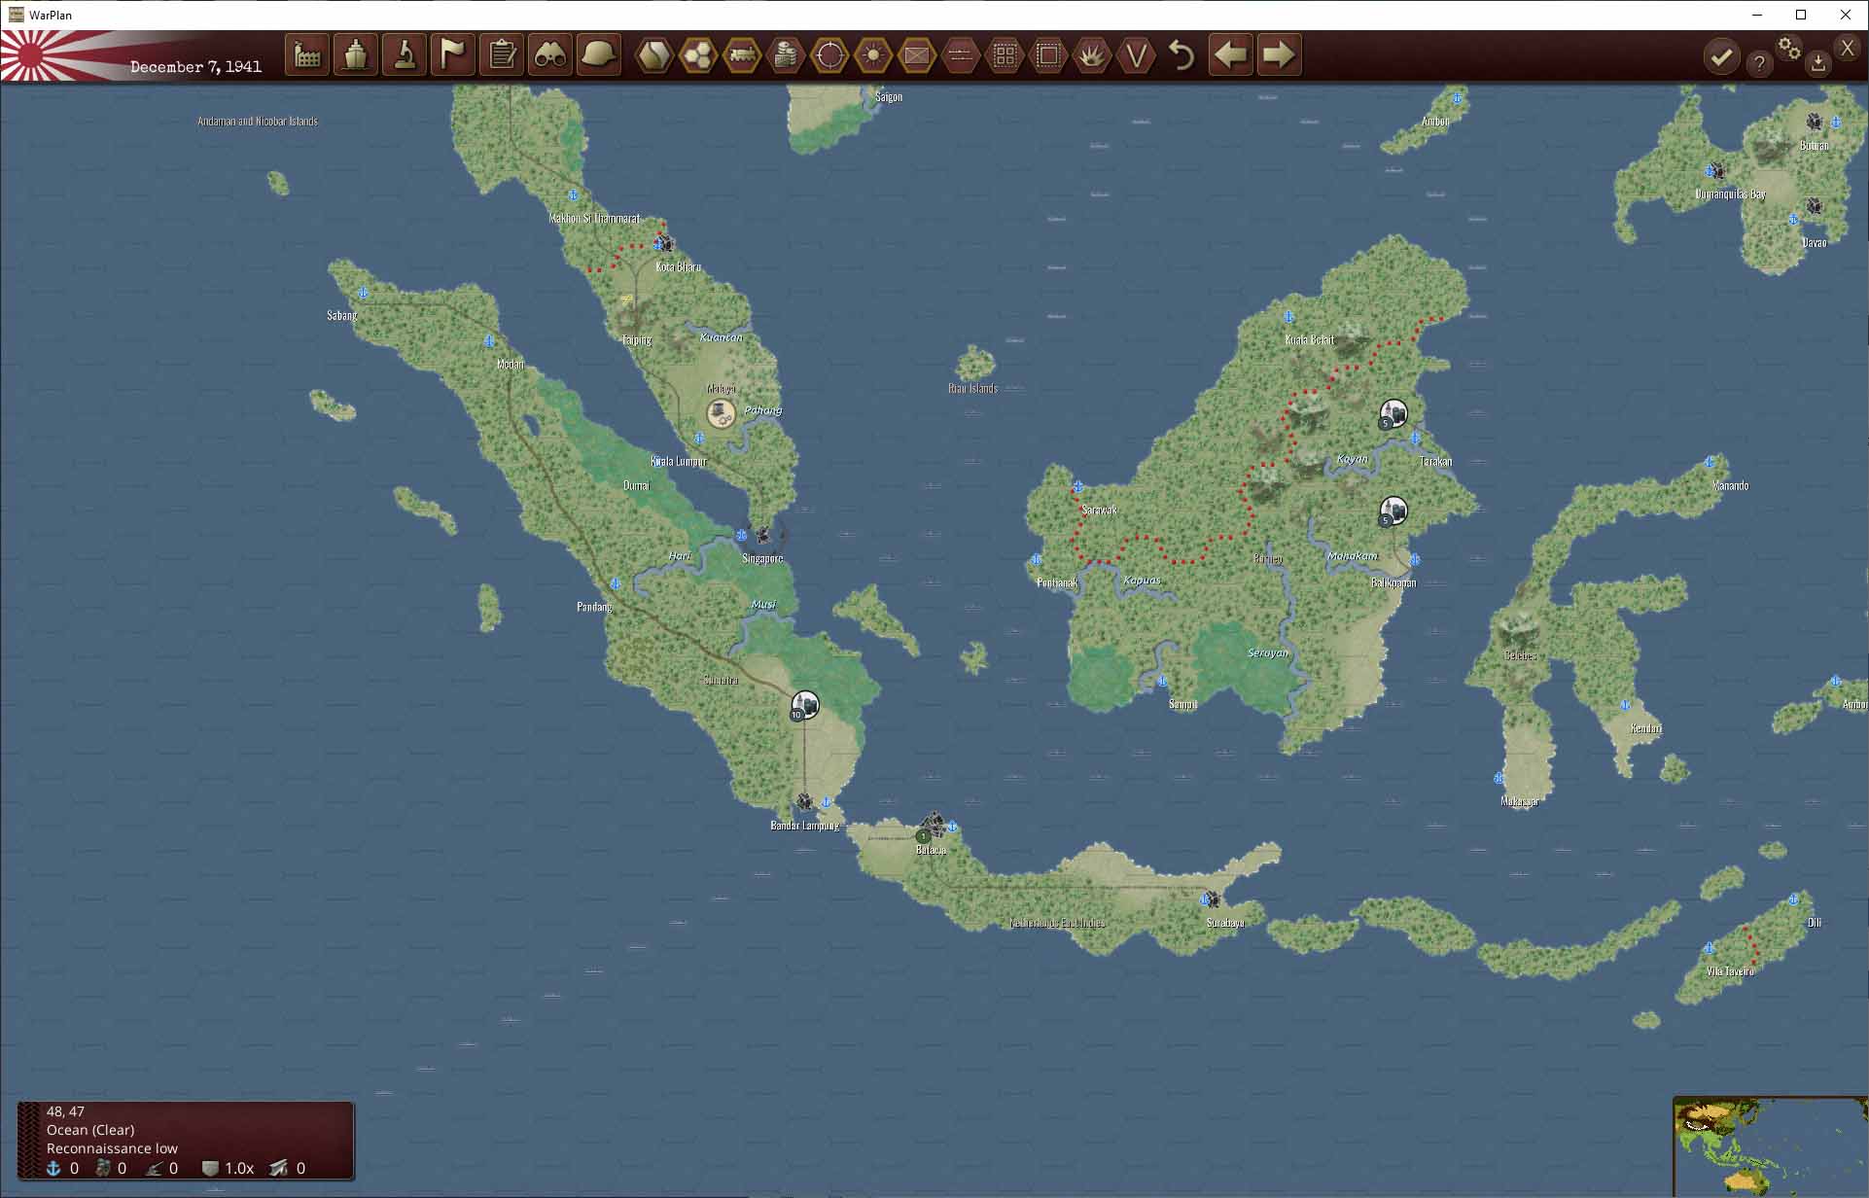Click the Manado label

(x=1730, y=485)
